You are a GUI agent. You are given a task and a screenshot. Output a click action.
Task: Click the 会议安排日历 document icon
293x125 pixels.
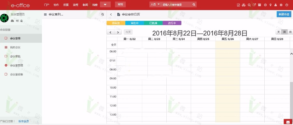click(119, 14)
